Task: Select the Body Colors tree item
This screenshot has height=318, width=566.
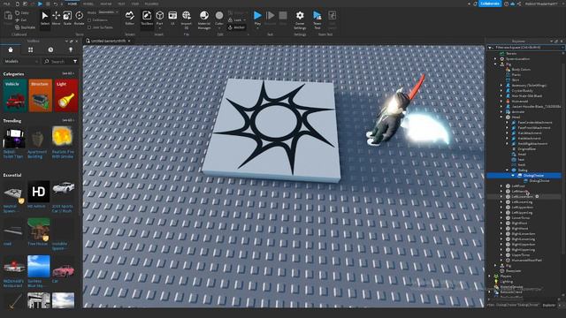Action: (x=521, y=69)
